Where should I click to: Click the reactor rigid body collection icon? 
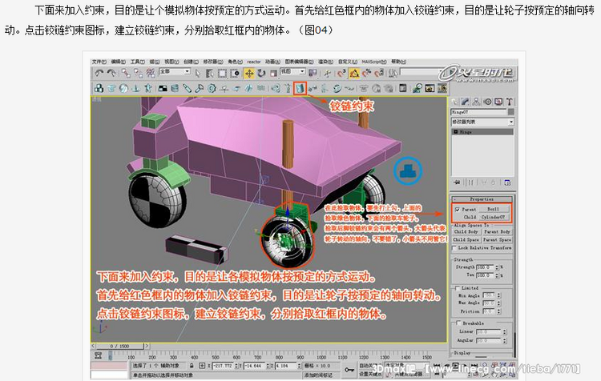coord(99,89)
